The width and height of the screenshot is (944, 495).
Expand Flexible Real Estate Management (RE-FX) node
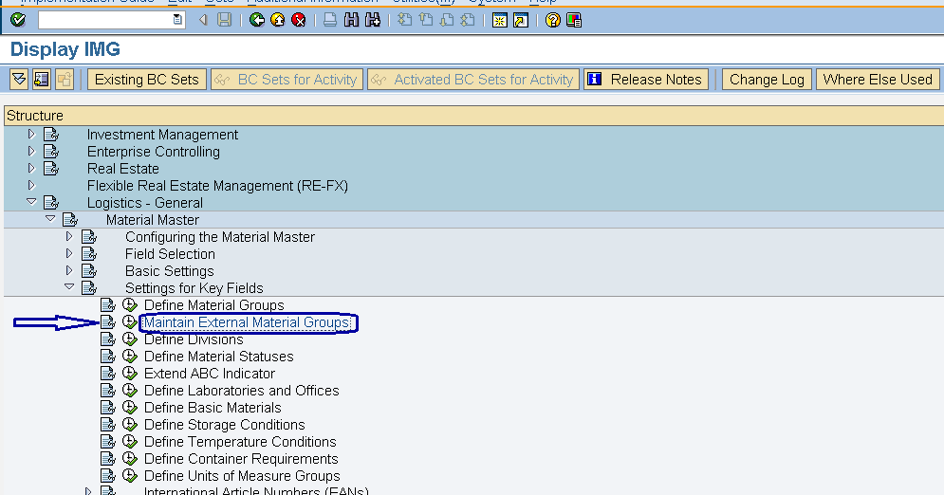31,185
